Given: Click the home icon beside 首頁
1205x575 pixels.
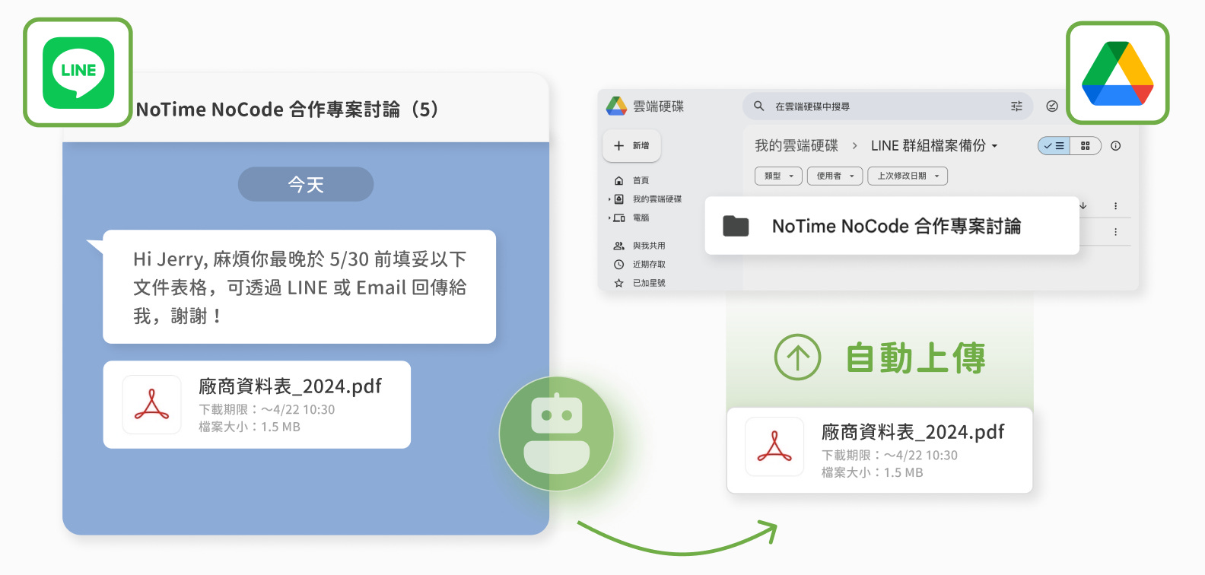Looking at the screenshot, I should [x=618, y=180].
